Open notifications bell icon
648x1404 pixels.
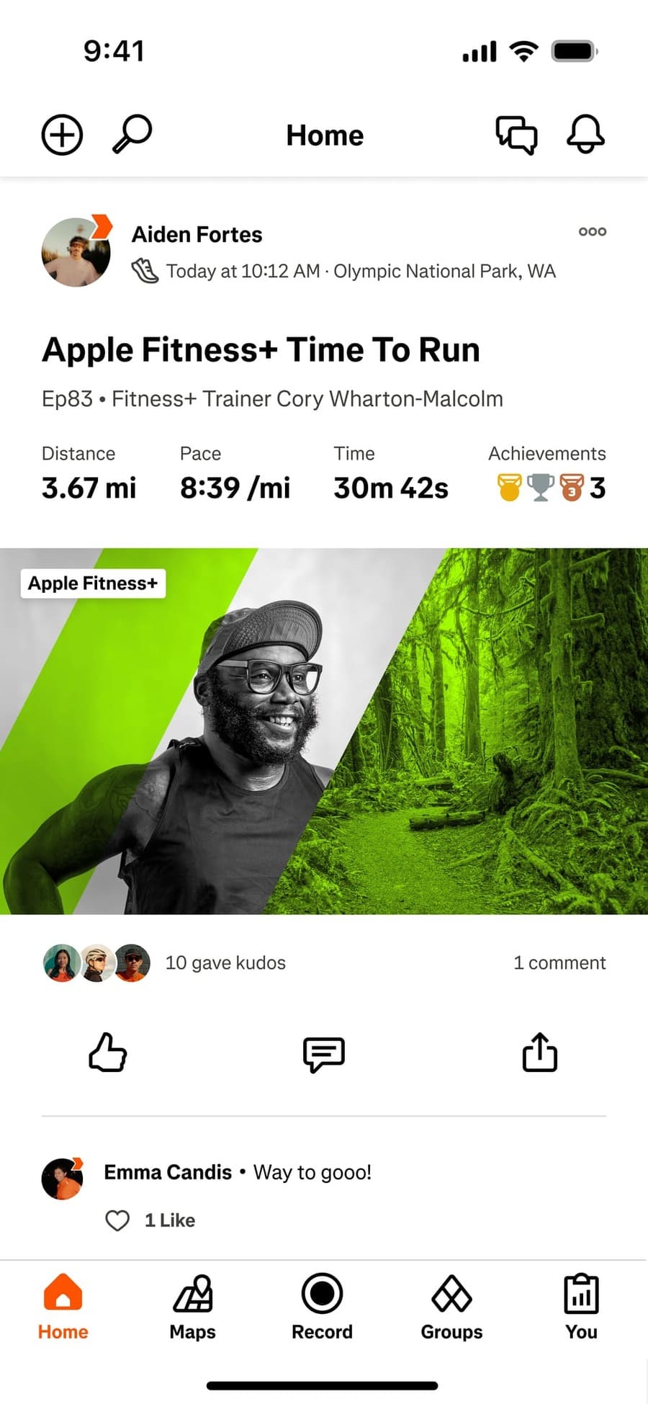(585, 134)
